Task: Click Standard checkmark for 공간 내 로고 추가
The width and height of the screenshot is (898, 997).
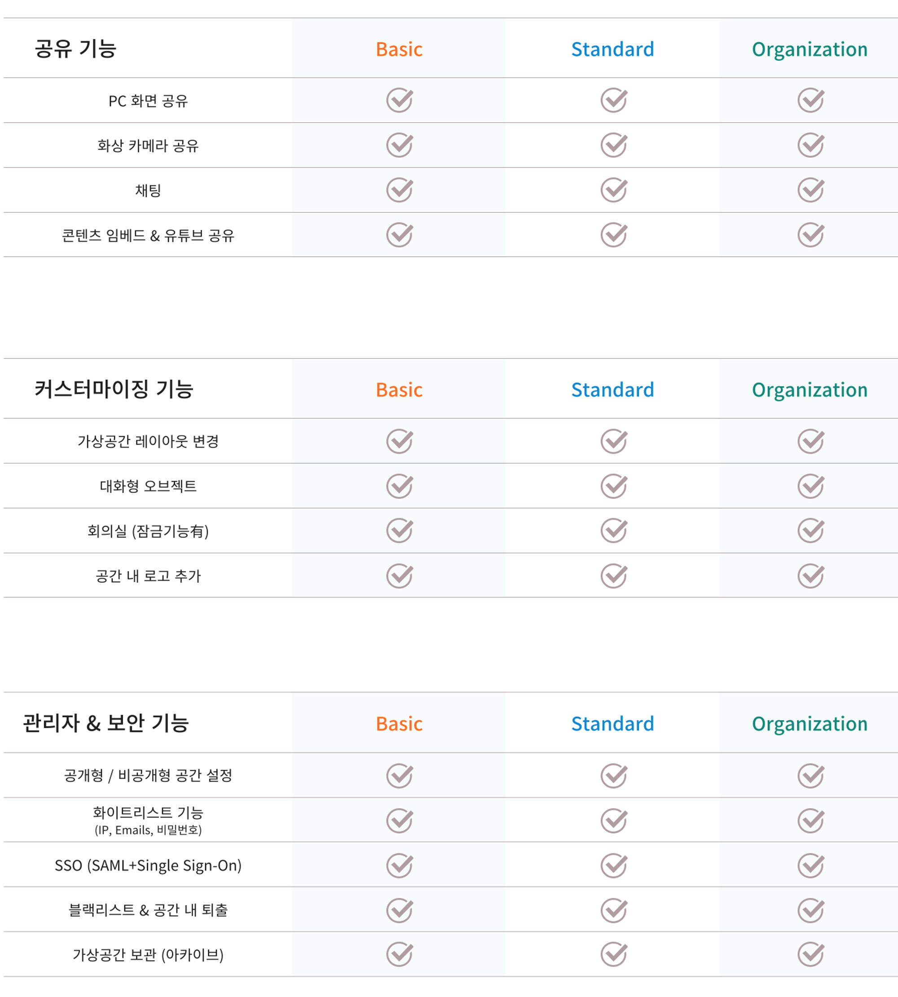Action: tap(613, 575)
